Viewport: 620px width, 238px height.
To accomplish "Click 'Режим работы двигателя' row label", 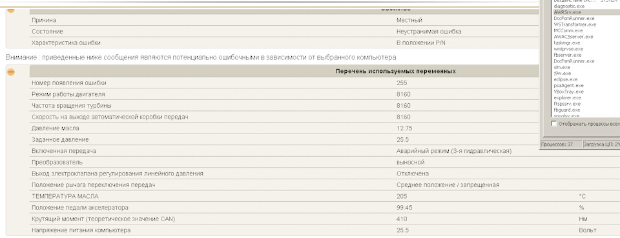I will 68,94.
